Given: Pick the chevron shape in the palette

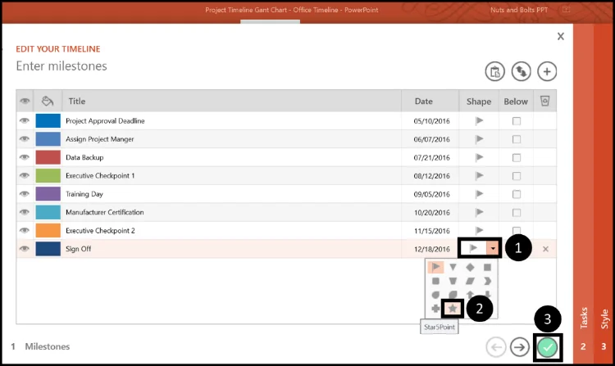Looking at the screenshot, I should click(x=487, y=281).
